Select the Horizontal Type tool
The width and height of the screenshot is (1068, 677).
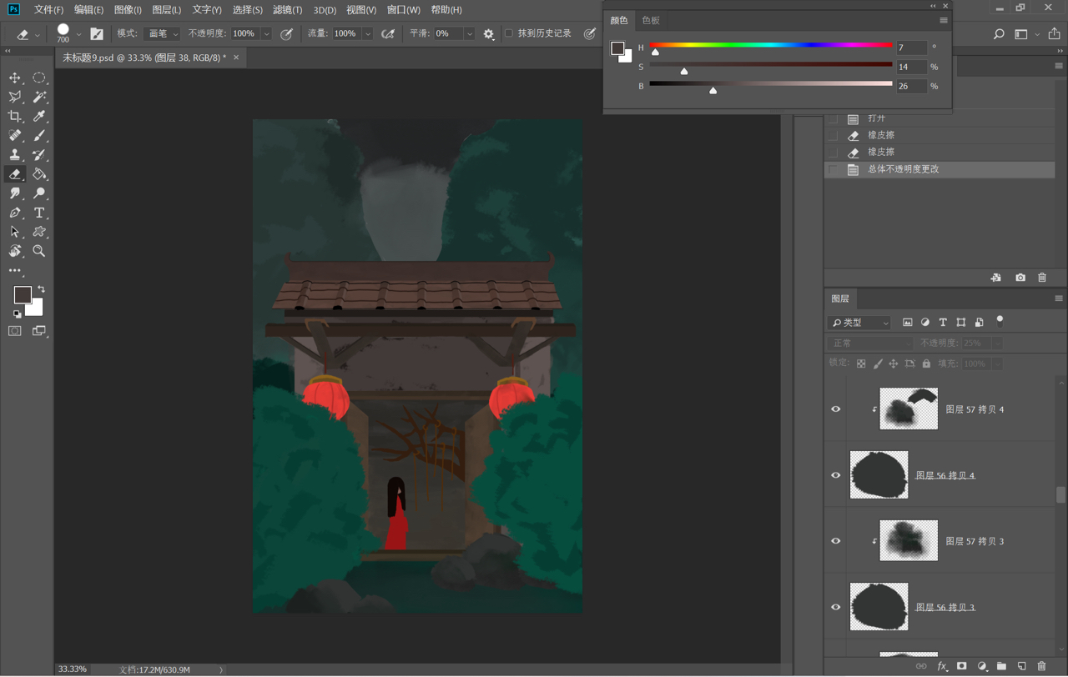39,213
